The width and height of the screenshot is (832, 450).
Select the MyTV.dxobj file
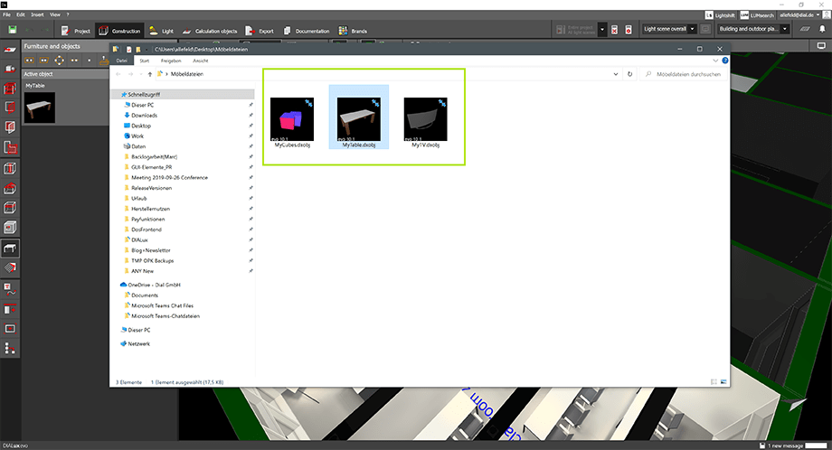tap(425, 121)
